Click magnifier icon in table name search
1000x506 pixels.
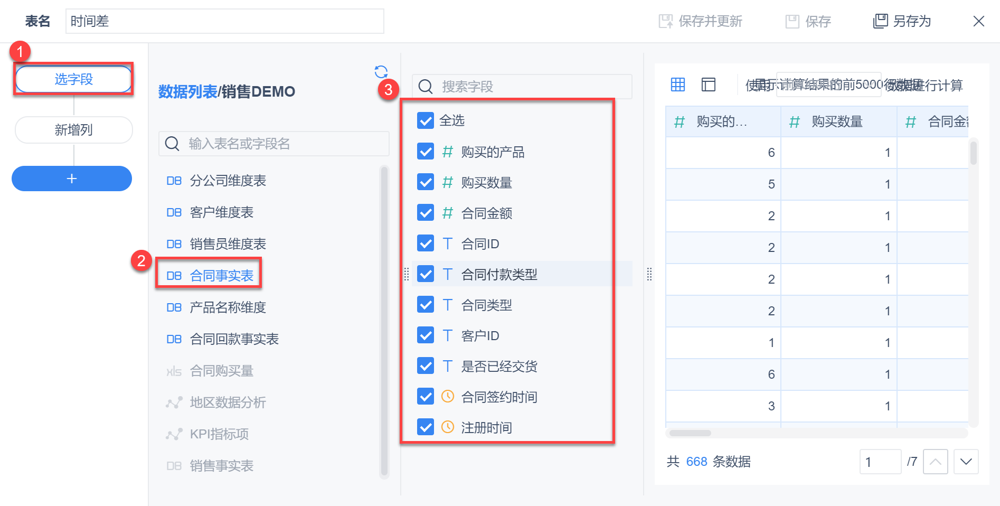tap(172, 144)
